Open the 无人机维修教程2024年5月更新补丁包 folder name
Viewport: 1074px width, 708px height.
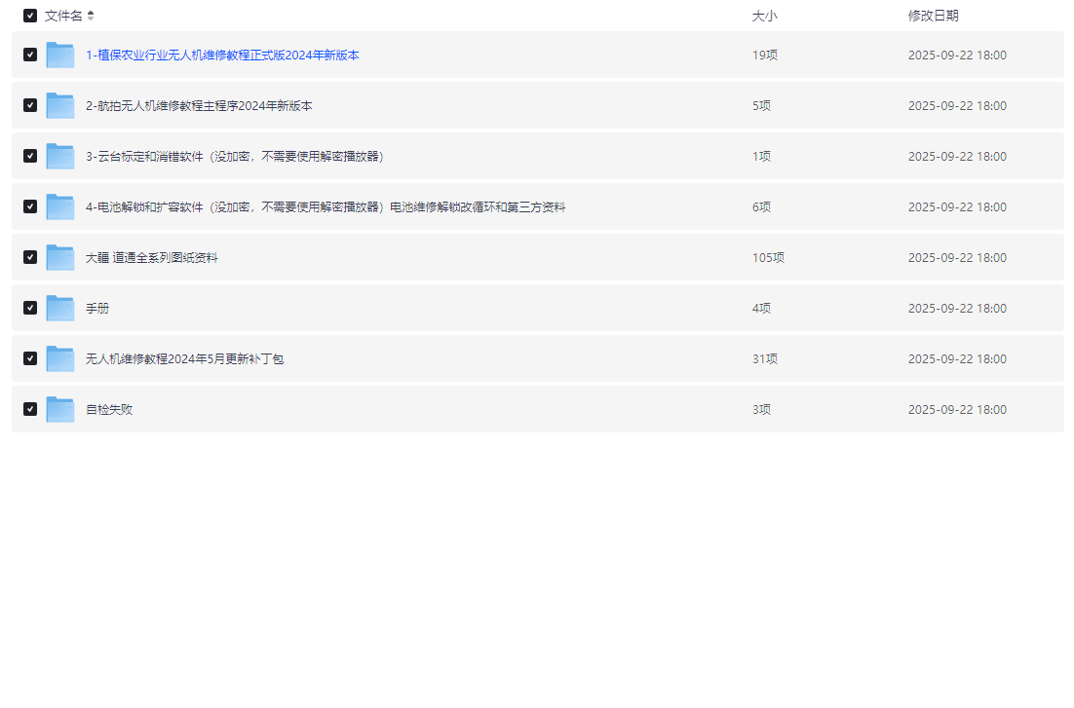[x=184, y=359]
